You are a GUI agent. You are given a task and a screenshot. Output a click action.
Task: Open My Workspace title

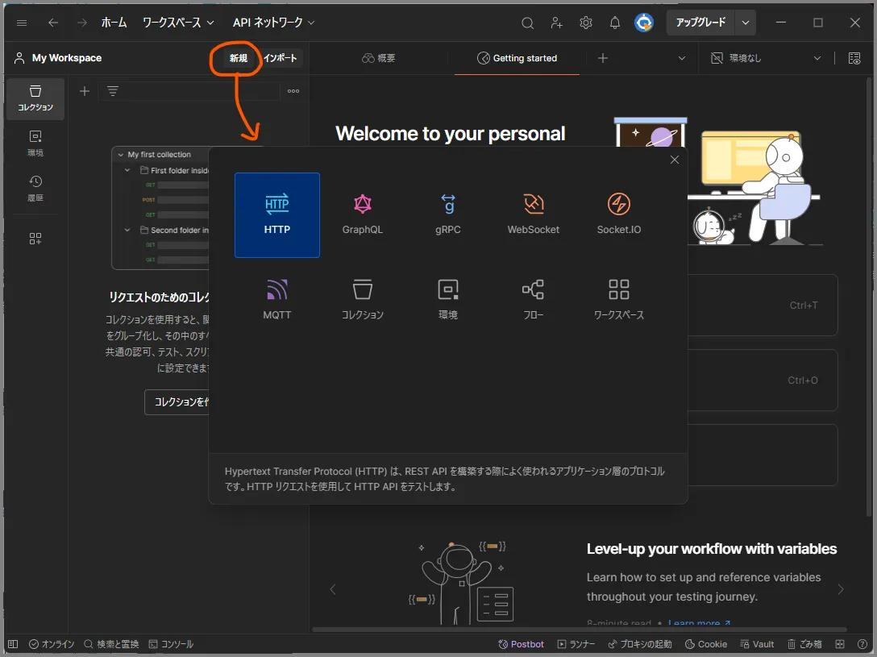tap(67, 58)
